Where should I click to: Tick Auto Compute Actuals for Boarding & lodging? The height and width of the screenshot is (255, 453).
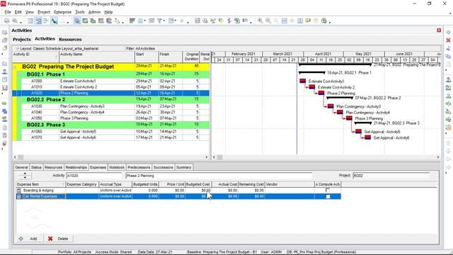[x=328, y=191]
